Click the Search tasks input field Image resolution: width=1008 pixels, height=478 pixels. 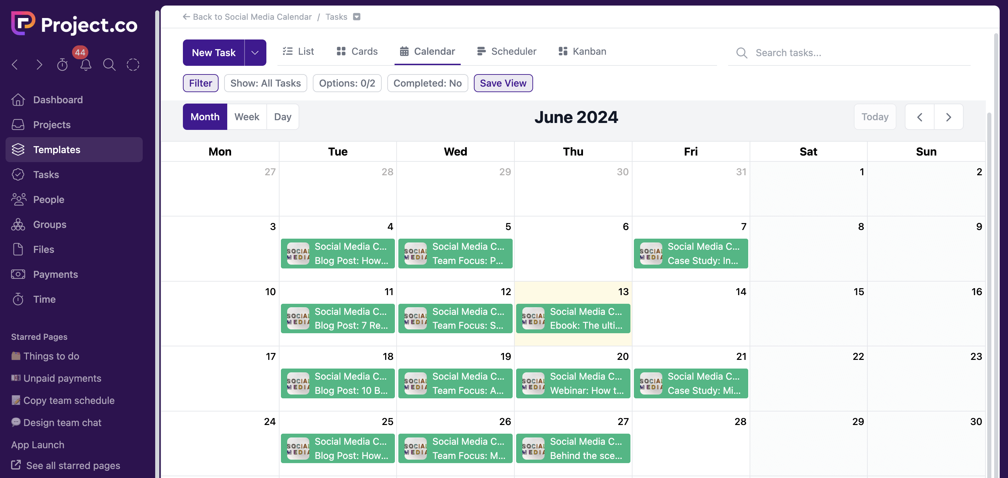point(857,52)
